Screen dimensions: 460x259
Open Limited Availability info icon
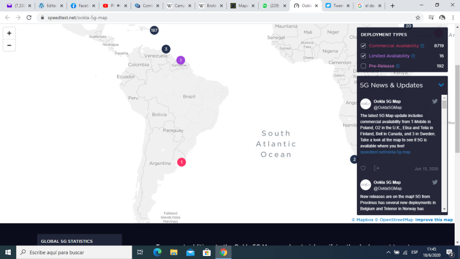(413, 56)
